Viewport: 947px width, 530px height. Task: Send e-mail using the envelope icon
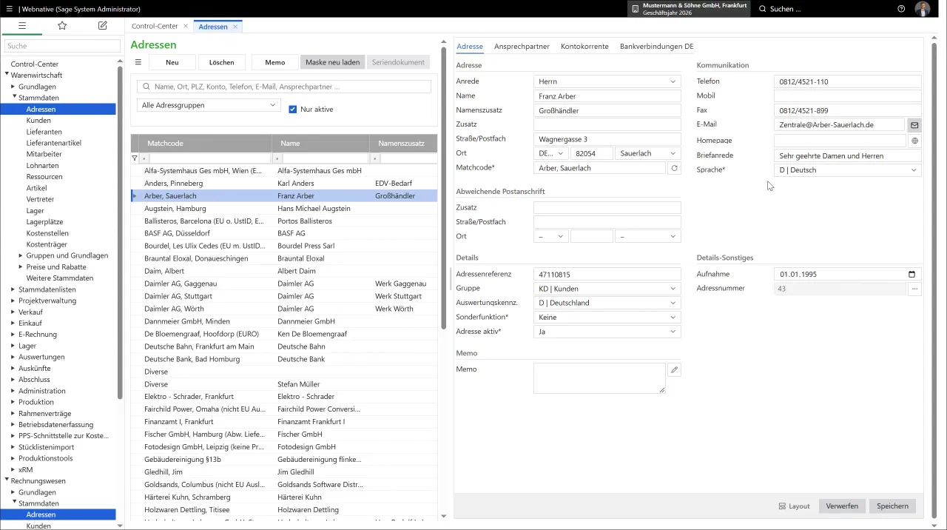coord(914,125)
